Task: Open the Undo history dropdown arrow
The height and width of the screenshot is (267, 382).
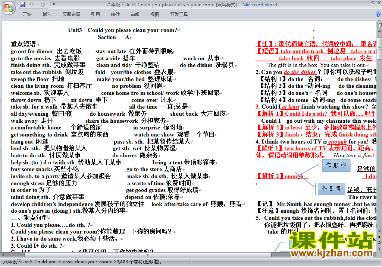Action: [x=36, y=4]
